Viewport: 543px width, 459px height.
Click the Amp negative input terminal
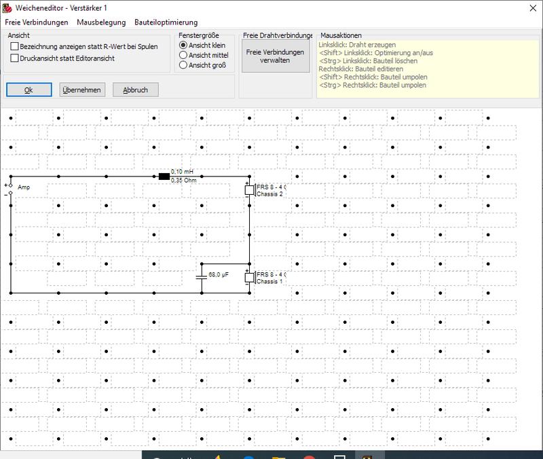tap(10, 194)
